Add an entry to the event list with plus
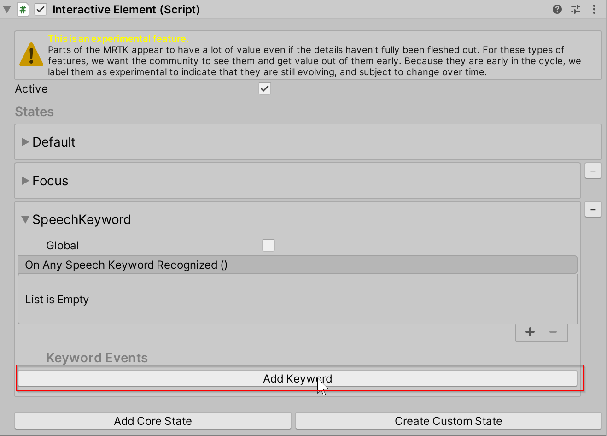607x436 pixels. [530, 332]
